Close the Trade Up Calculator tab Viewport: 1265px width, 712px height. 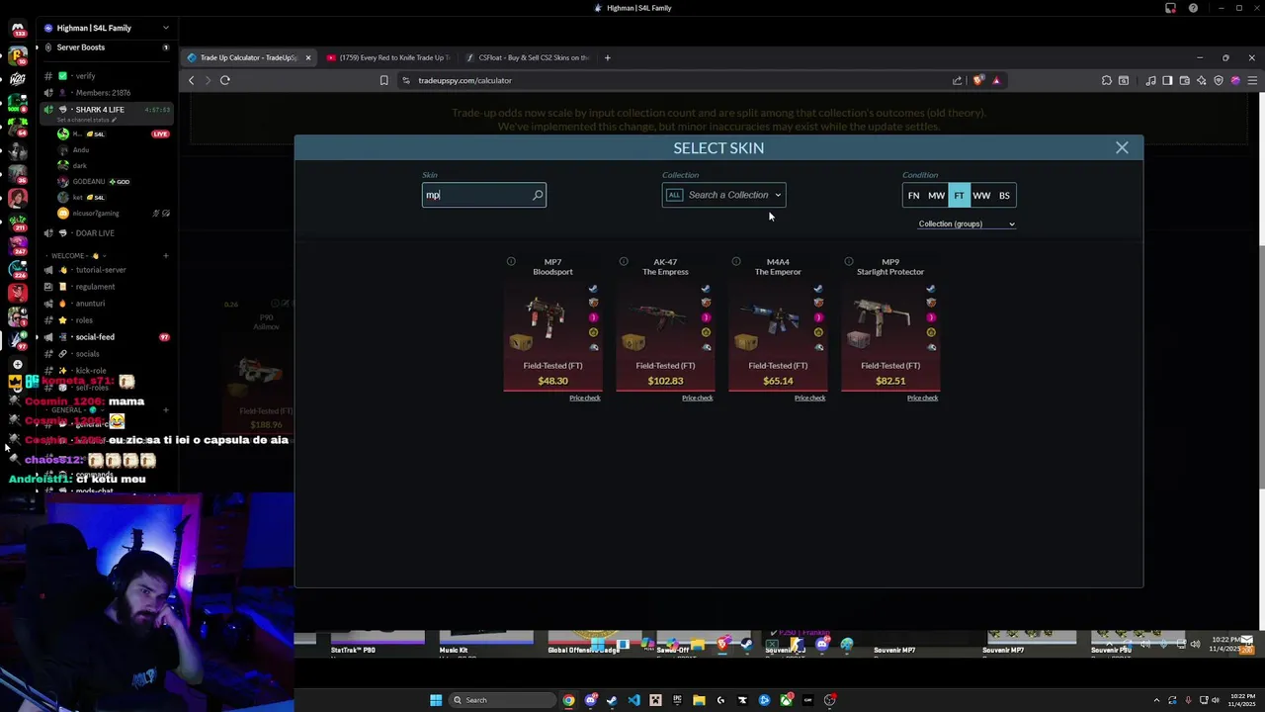307,57
